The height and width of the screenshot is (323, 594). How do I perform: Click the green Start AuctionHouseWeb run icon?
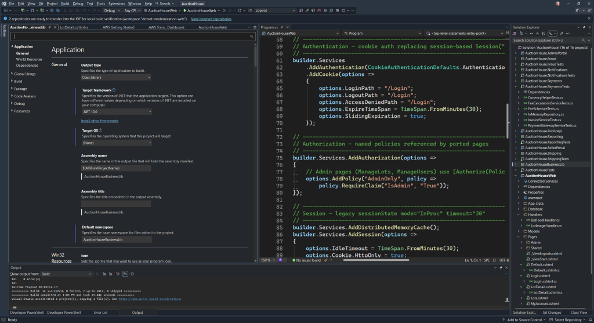185,10
